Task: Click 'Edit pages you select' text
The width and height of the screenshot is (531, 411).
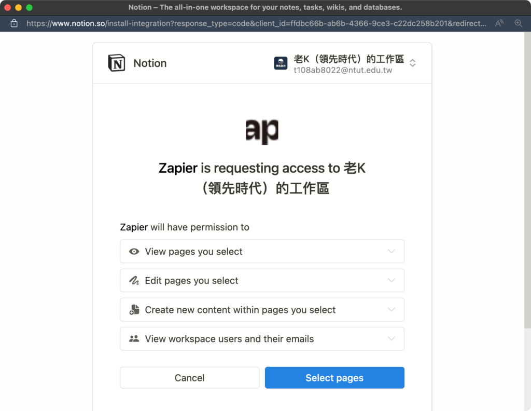Action: point(191,281)
